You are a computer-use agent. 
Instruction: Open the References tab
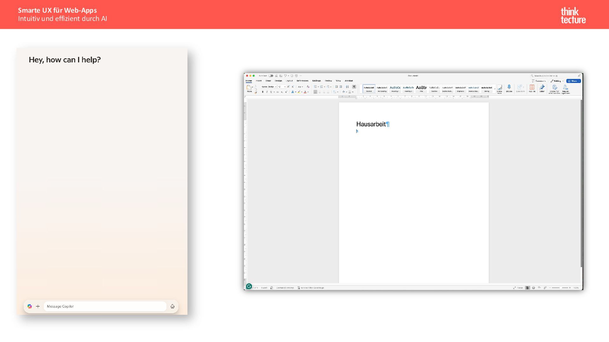[302, 81]
